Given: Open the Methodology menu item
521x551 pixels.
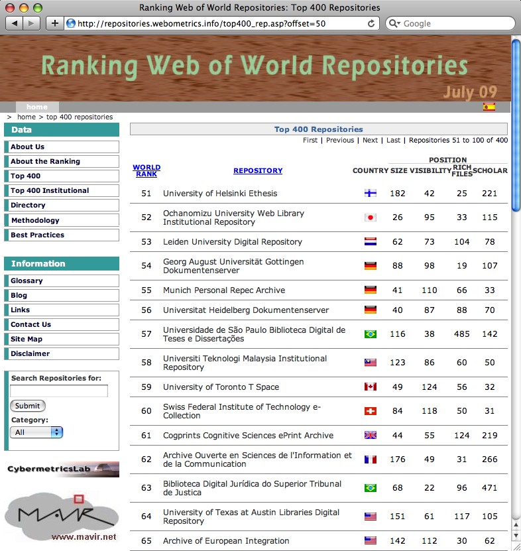Looking at the screenshot, I should tap(62, 220).
